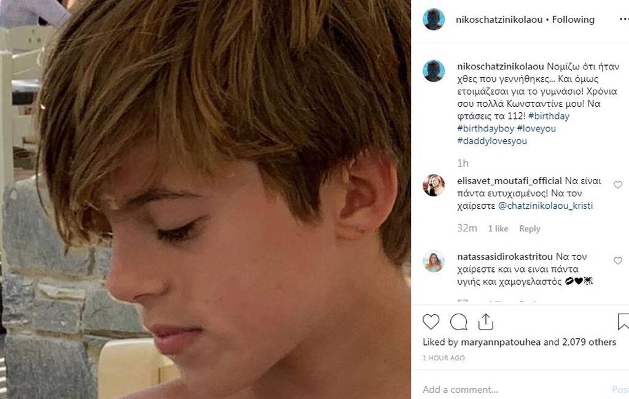Open the three-dot more options menu
This screenshot has width=629, height=399.
623,19
